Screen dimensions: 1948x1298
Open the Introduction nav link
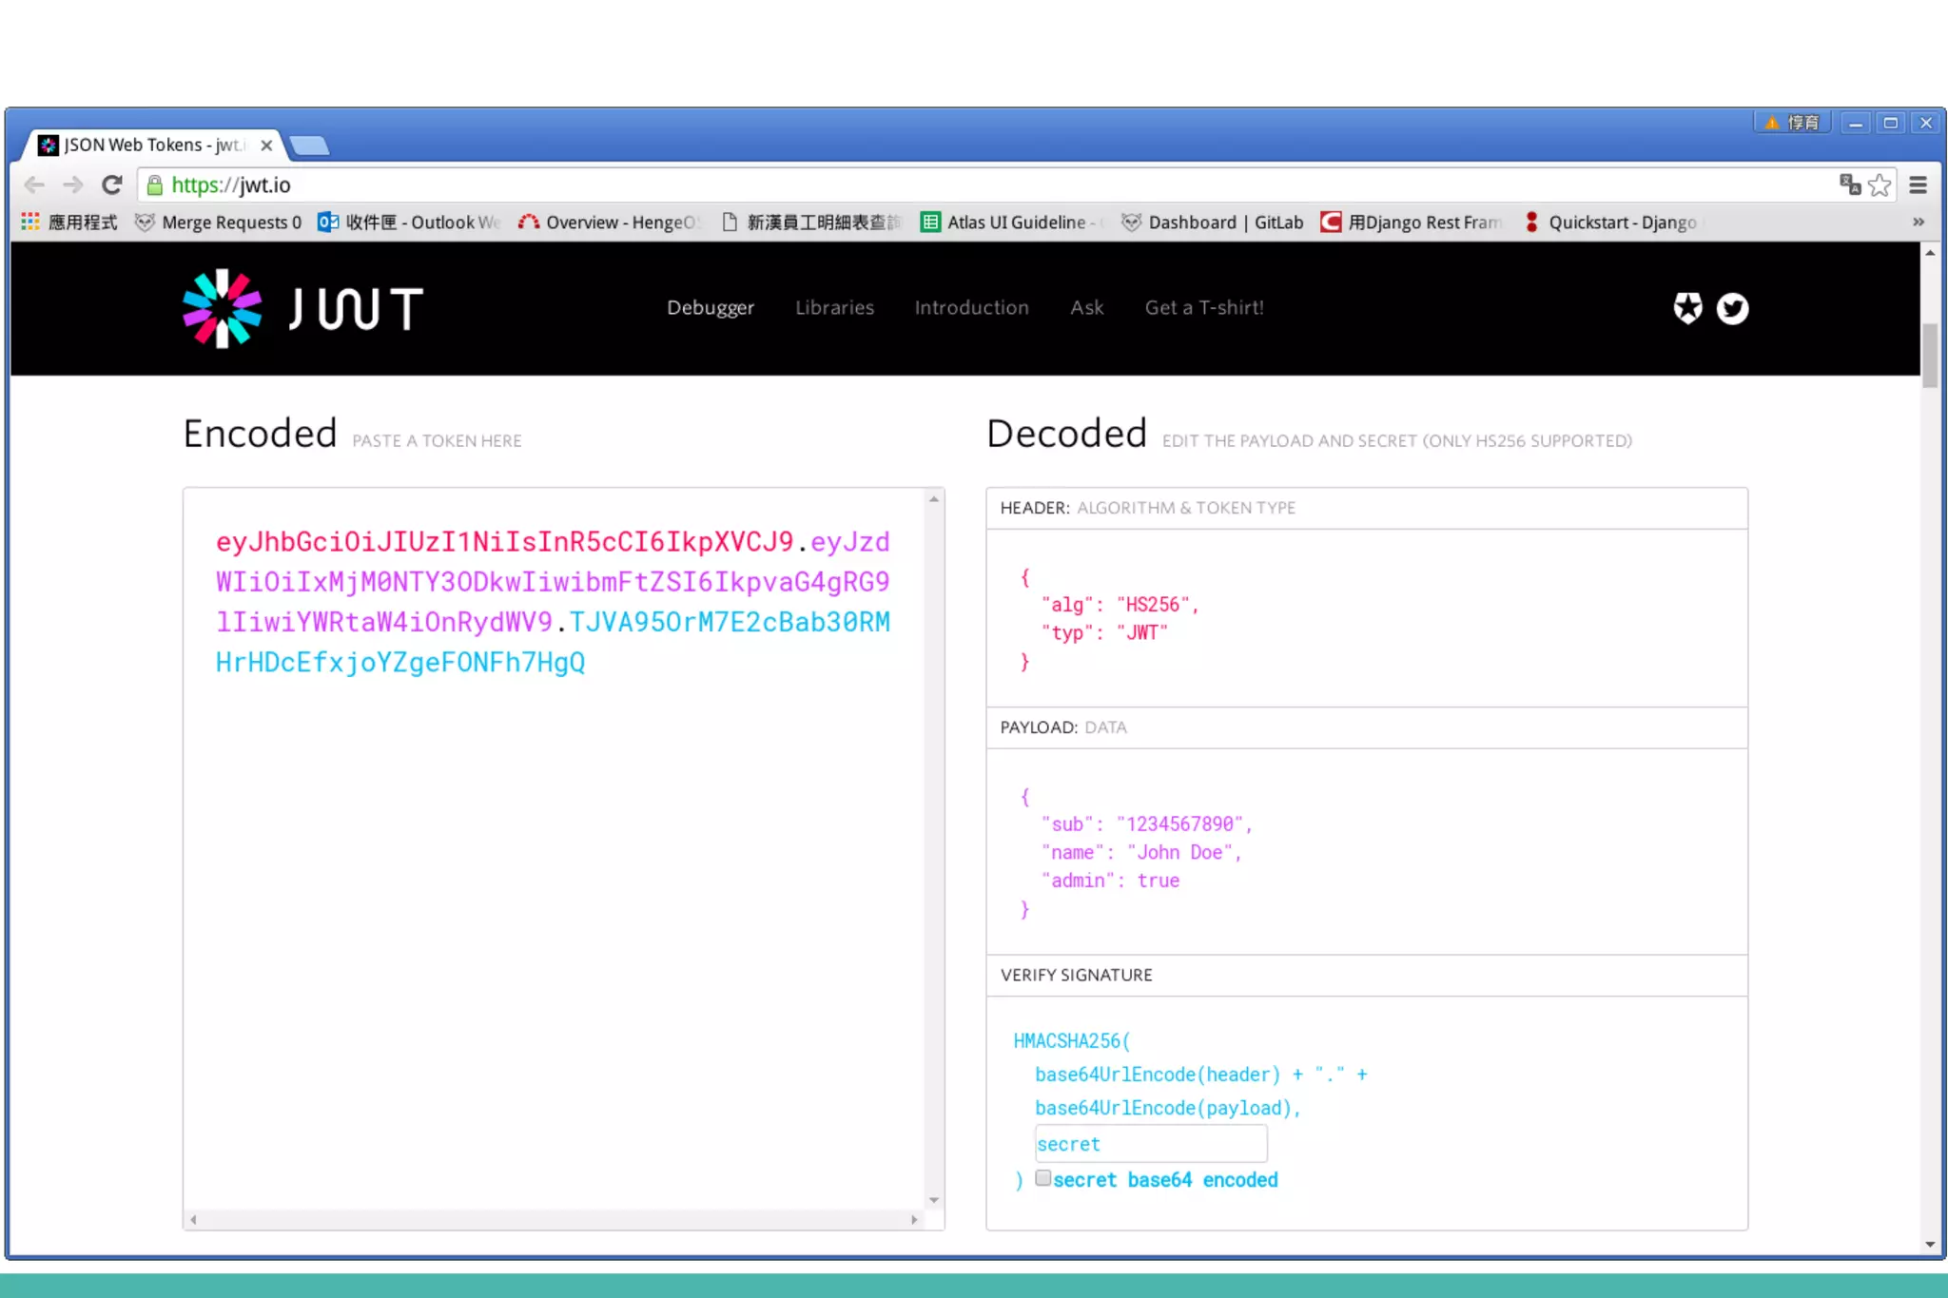coord(971,307)
